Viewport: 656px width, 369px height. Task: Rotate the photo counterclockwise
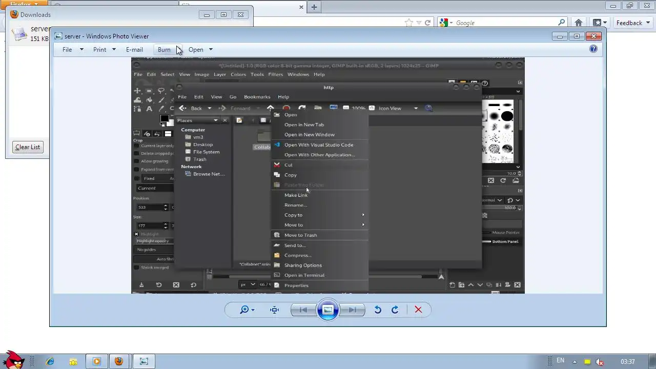click(x=378, y=310)
